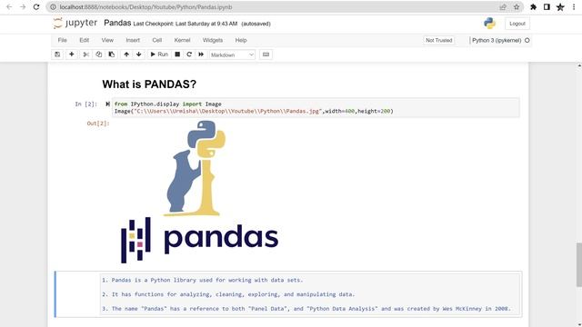Rename the notebook title Pandas
Image resolution: width=582 pixels, height=327 pixels.
coord(117,23)
